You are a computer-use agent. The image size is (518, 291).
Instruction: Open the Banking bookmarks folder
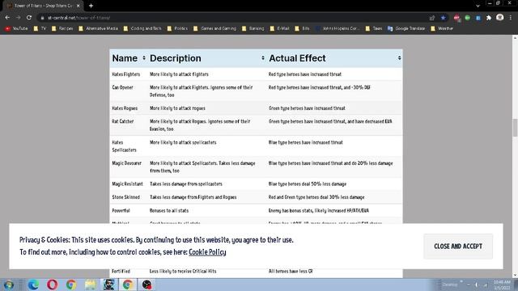253,29
